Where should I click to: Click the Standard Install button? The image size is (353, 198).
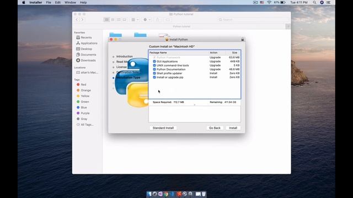[163, 128]
